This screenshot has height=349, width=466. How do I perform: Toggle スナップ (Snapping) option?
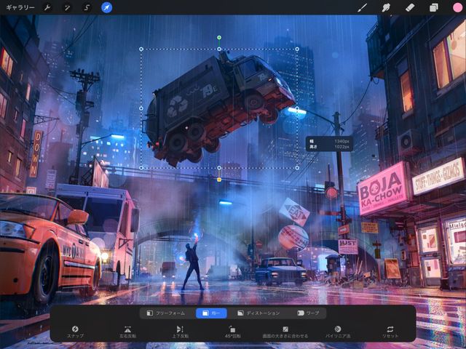point(75,332)
